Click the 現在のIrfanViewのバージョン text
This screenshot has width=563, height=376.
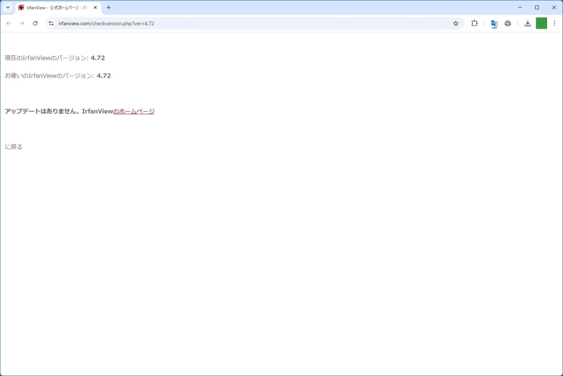coord(46,58)
